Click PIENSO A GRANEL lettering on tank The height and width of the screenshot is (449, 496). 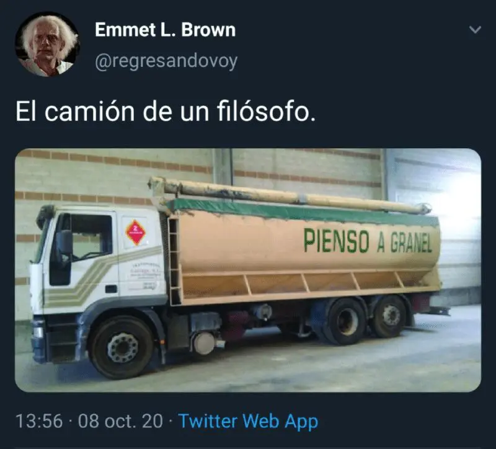368,241
